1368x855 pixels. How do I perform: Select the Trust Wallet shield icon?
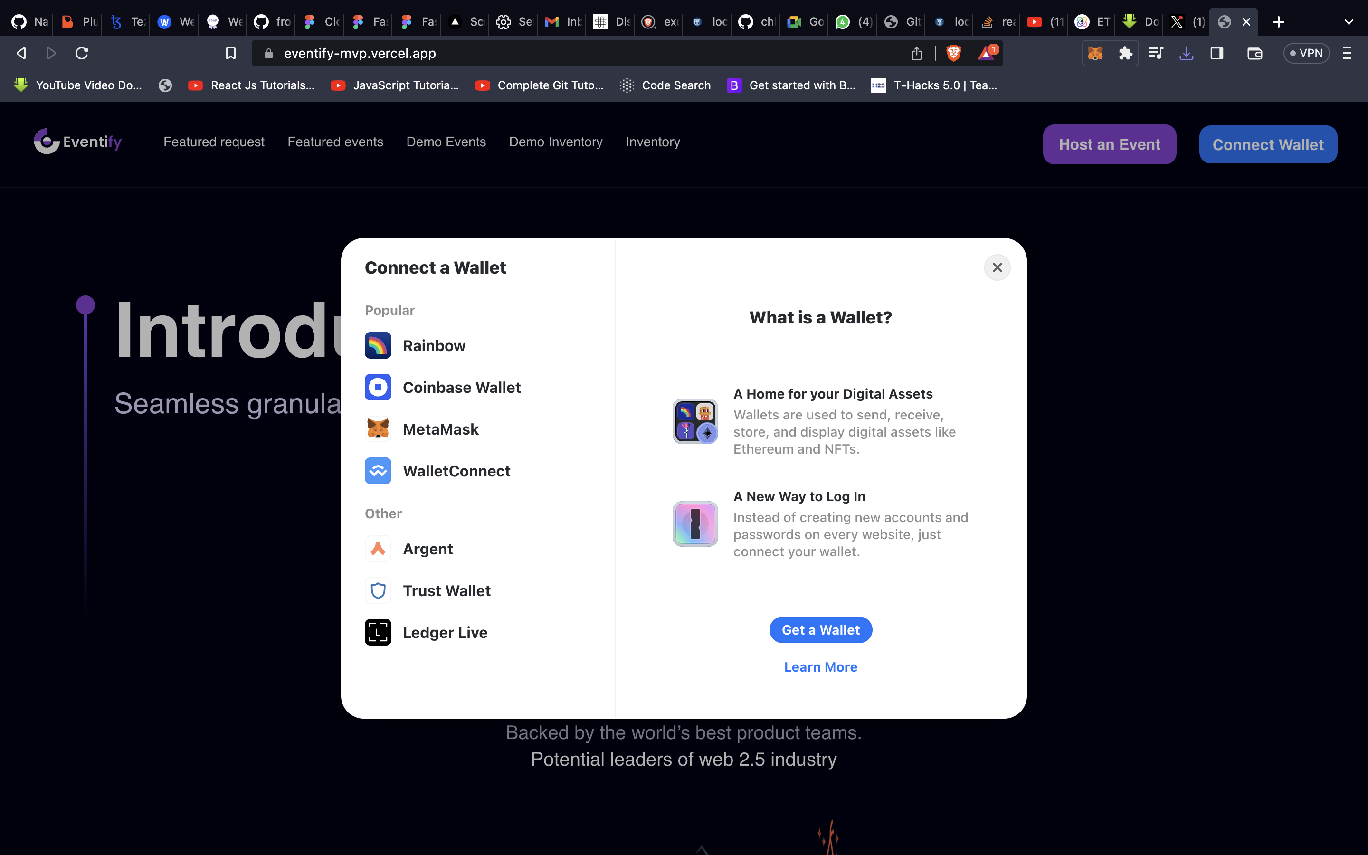tap(377, 590)
